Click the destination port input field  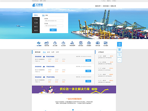54,26
